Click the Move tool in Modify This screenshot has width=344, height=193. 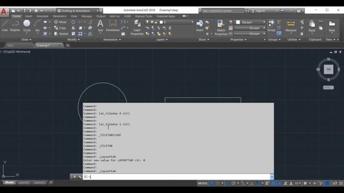(x=60, y=22)
